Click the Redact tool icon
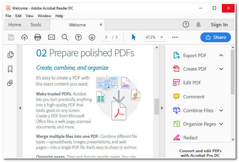The height and width of the screenshot is (162, 239). click(176, 137)
